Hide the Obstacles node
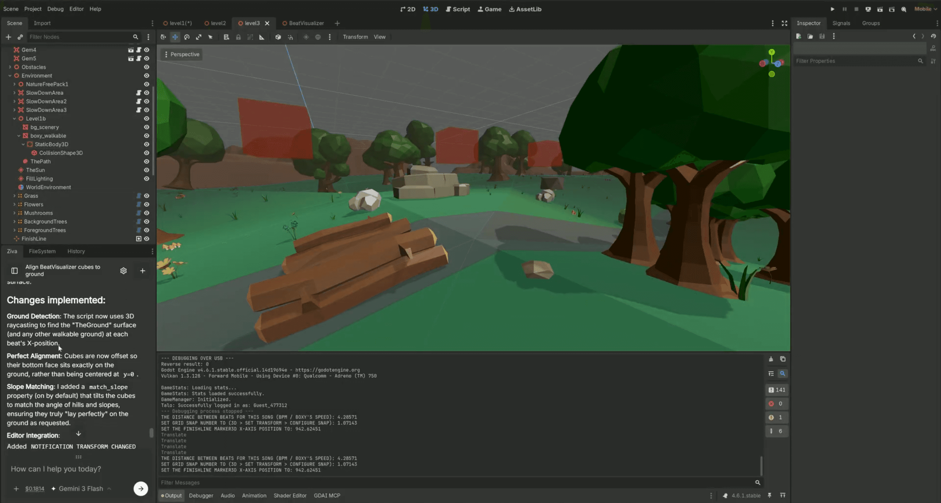Screen dimensions: 941x503 click(x=146, y=67)
